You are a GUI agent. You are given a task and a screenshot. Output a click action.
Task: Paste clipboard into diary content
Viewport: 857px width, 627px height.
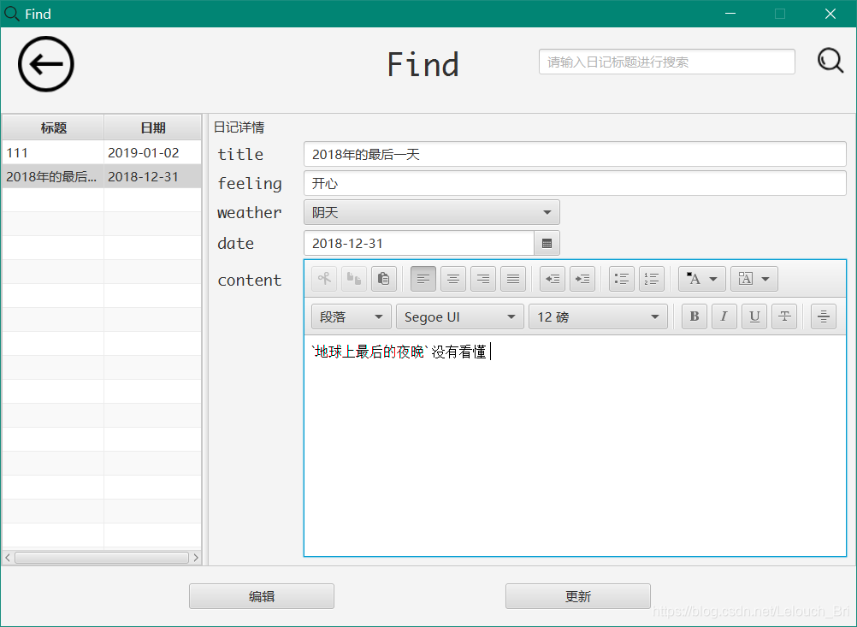tap(384, 279)
